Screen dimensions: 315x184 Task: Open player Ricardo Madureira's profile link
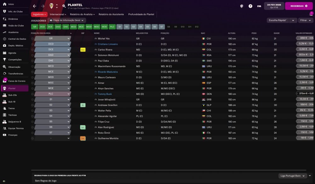108,72
